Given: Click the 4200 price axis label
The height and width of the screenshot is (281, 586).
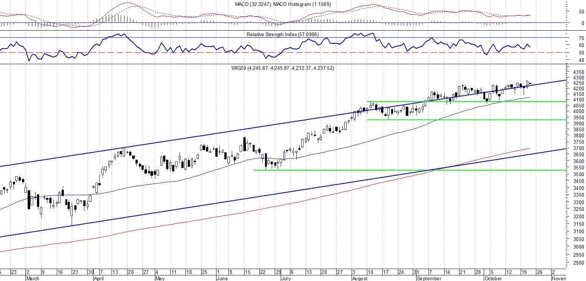Looking at the screenshot, I should 579,89.
